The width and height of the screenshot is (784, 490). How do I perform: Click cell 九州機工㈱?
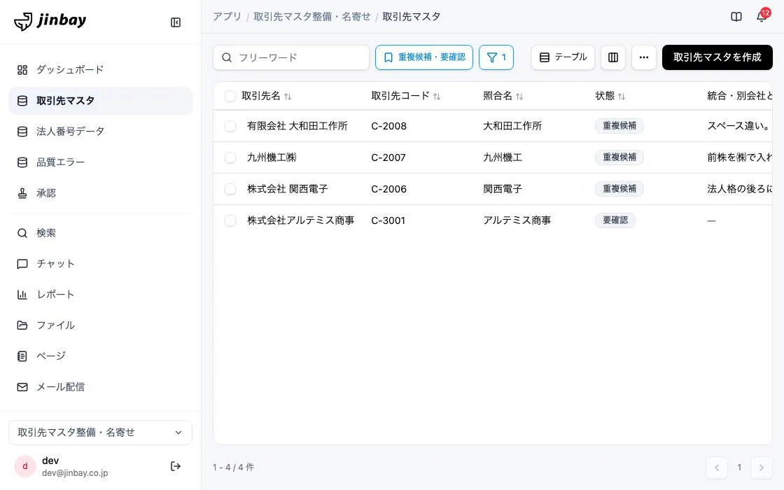point(272,157)
